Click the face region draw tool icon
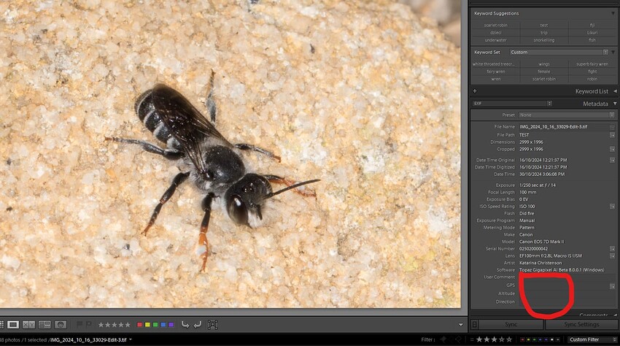This screenshot has width=620, height=346. coord(213,325)
